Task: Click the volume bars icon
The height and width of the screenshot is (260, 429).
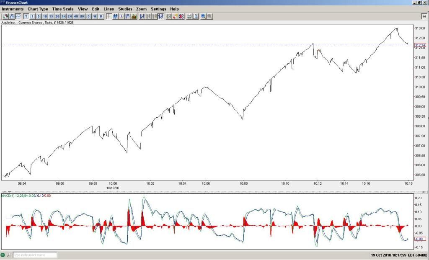Action: tap(134, 16)
